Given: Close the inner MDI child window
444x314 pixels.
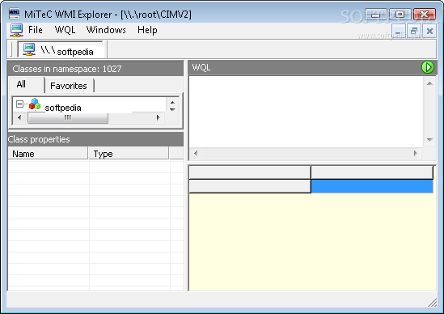Looking at the screenshot, I should [429, 31].
